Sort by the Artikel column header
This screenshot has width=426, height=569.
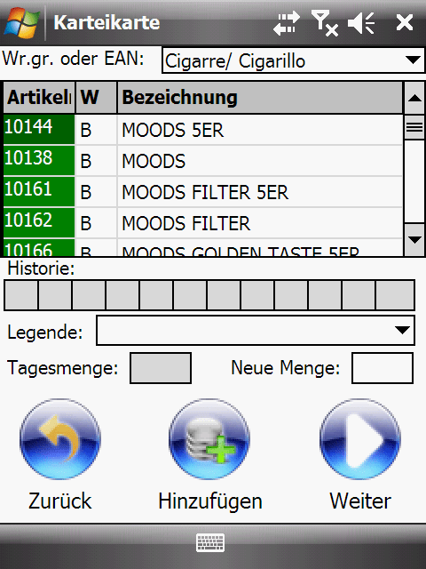click(x=39, y=97)
